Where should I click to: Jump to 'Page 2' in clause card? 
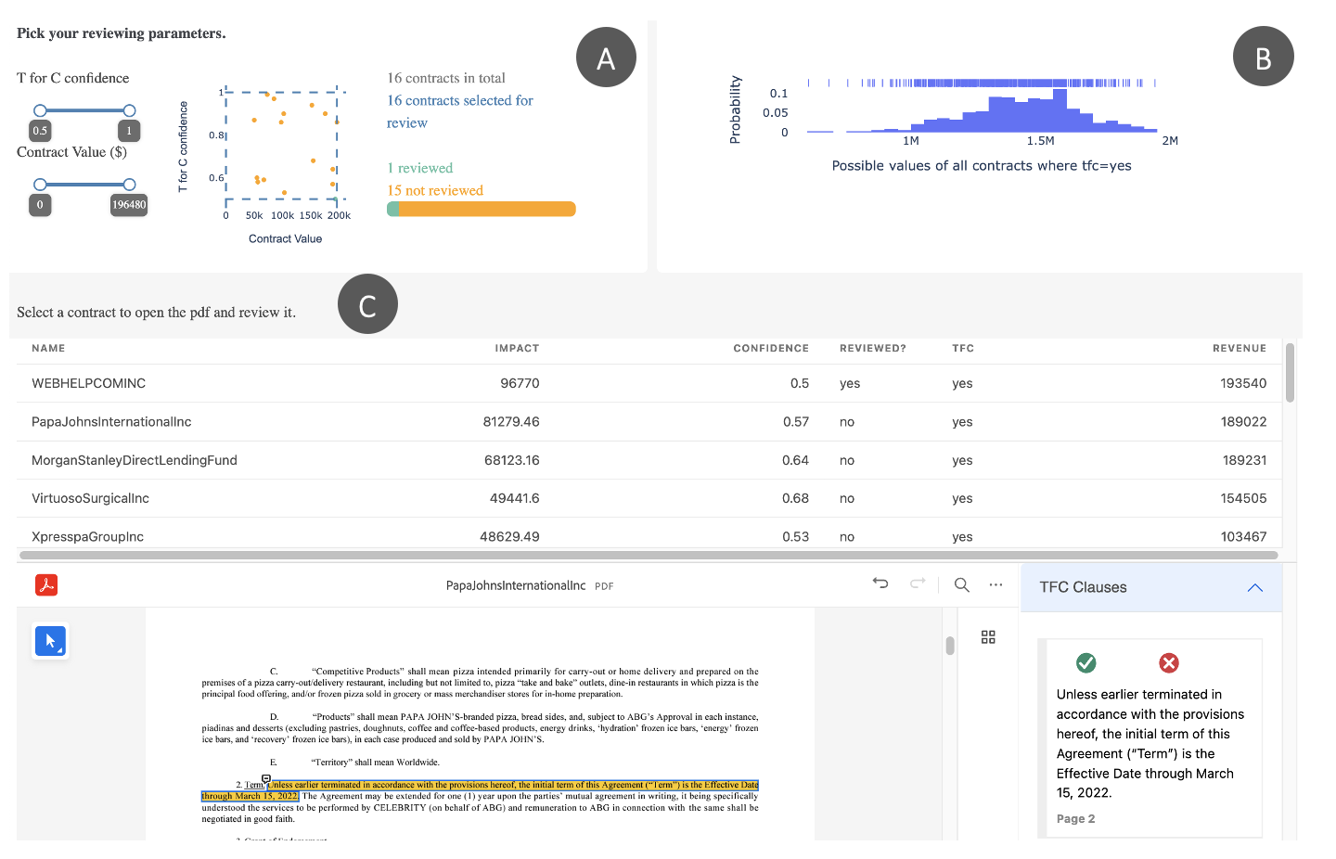coord(1075,818)
